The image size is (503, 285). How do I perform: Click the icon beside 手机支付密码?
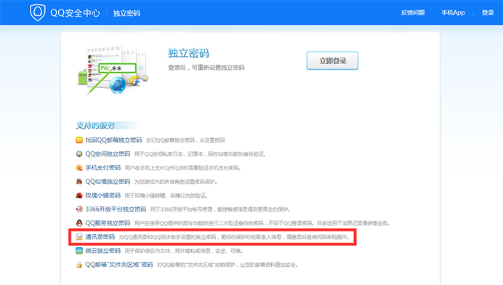(79, 167)
